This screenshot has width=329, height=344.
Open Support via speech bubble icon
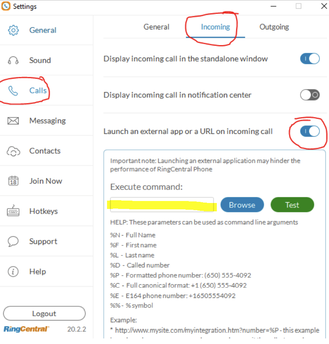pyautogui.click(x=13, y=241)
